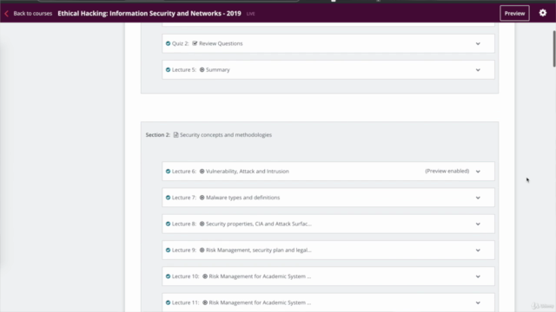Select 'Summary' lecture title
This screenshot has height=312, width=556.
click(x=218, y=69)
